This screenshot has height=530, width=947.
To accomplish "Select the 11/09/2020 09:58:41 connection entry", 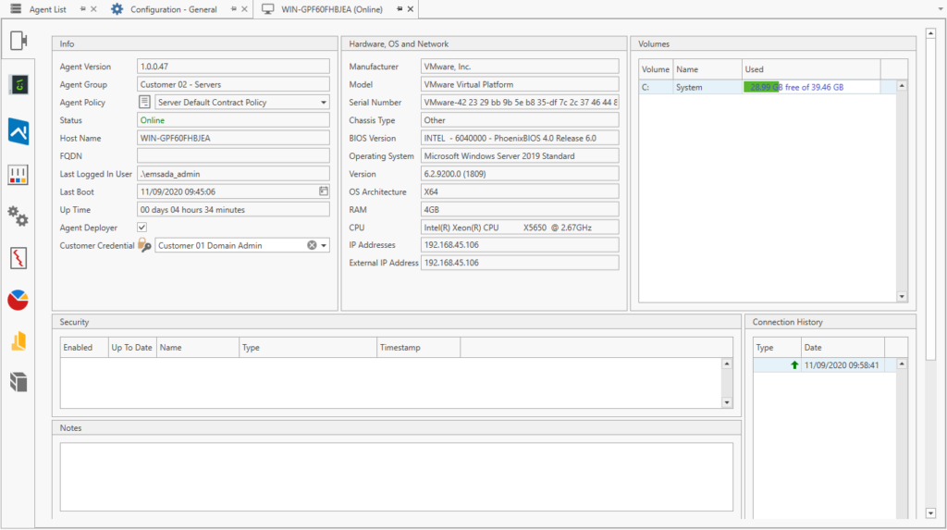I will point(824,365).
